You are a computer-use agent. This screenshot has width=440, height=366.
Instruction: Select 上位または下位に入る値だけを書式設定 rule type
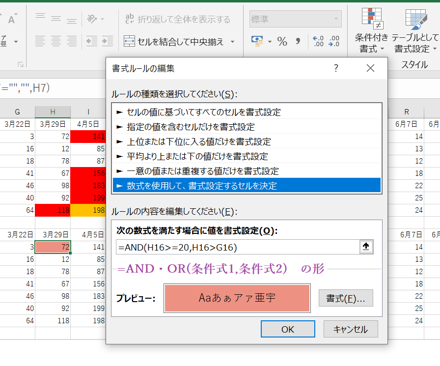coord(247,141)
